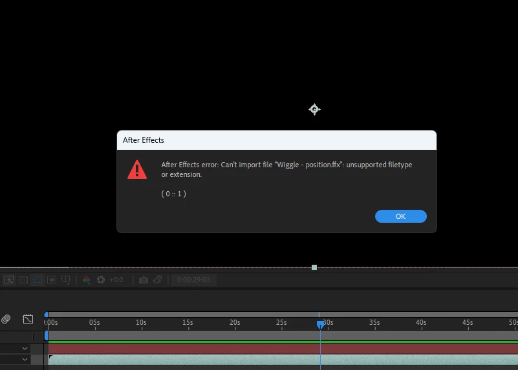Click the time navigator start handle
The height and width of the screenshot is (370, 518).
pos(47,314)
